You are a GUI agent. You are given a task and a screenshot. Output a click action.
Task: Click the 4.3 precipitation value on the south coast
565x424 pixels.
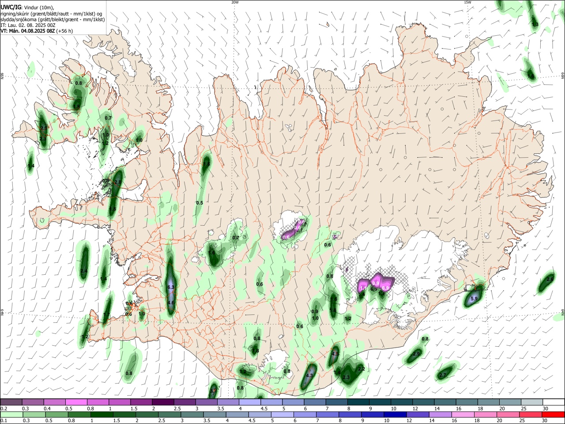(309, 376)
